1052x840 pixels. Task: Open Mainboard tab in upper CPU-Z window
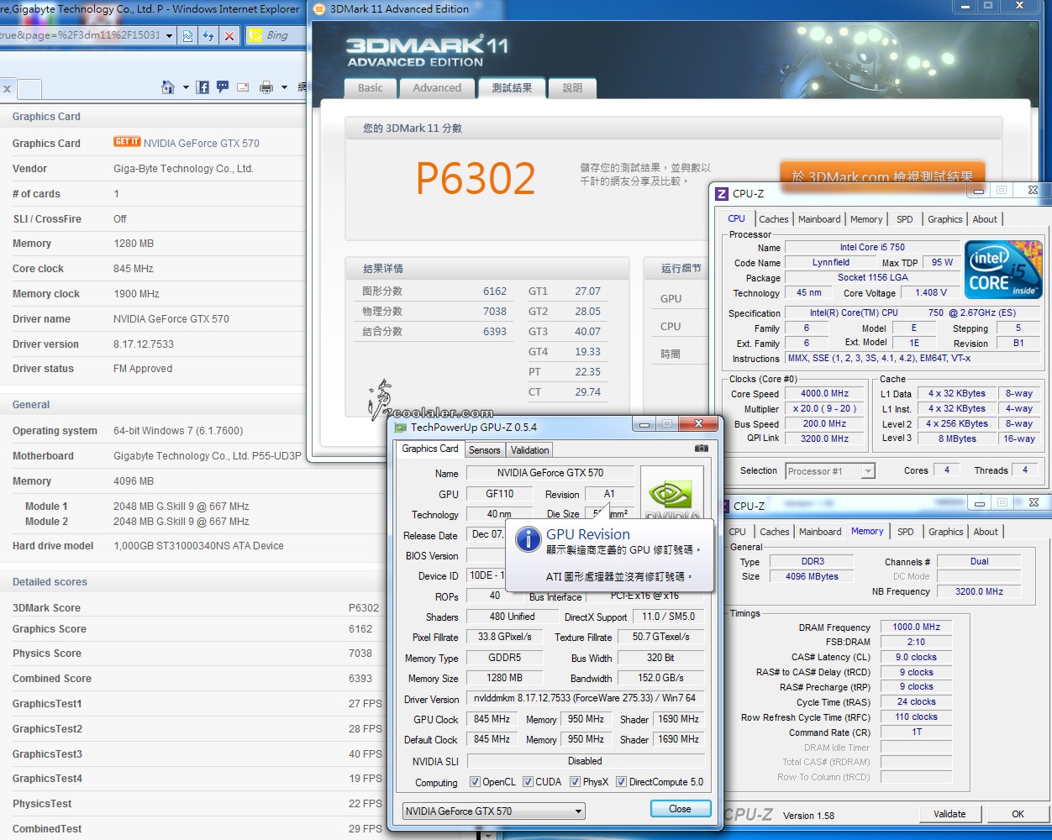pyautogui.click(x=819, y=219)
